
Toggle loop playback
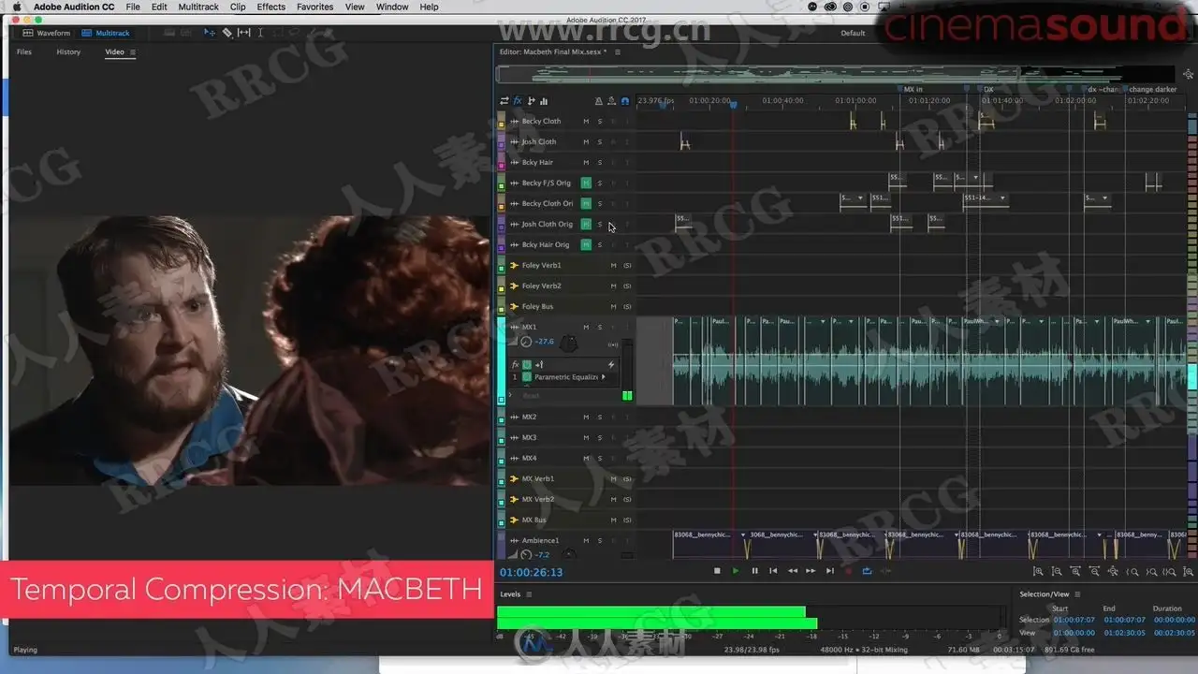click(x=868, y=571)
